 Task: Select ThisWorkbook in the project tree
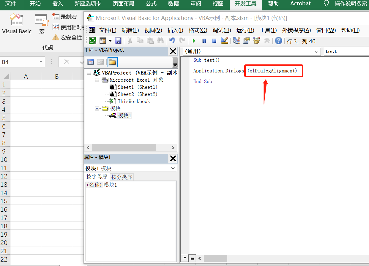[134, 101]
